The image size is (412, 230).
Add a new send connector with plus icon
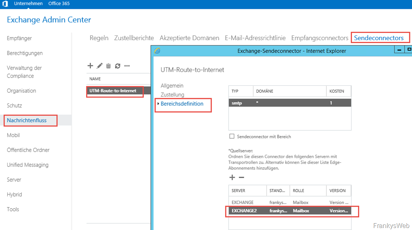pyautogui.click(x=90, y=66)
